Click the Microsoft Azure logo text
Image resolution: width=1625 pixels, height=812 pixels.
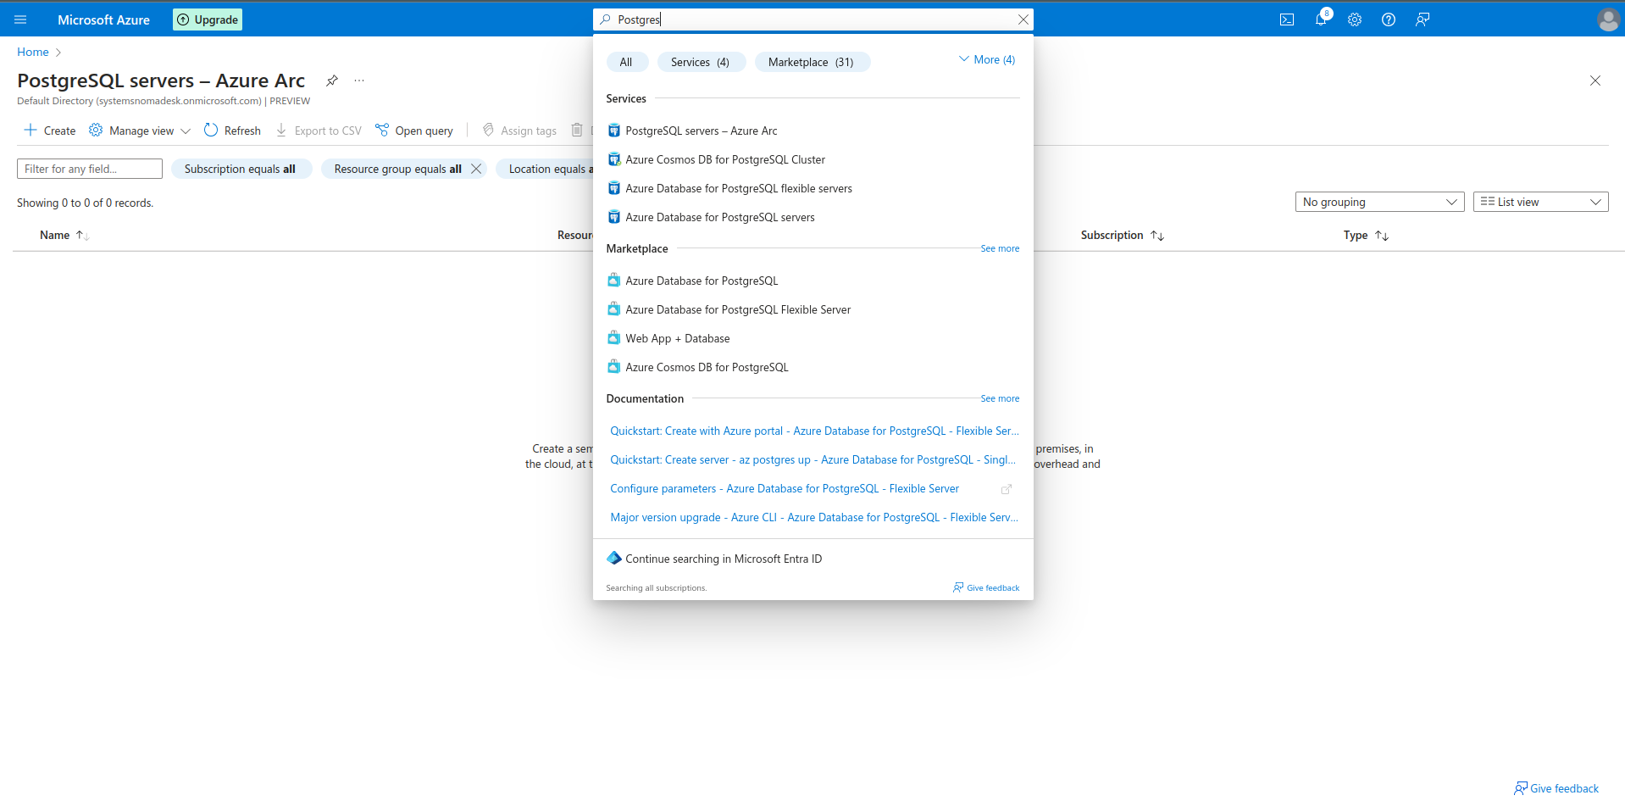[x=103, y=19]
